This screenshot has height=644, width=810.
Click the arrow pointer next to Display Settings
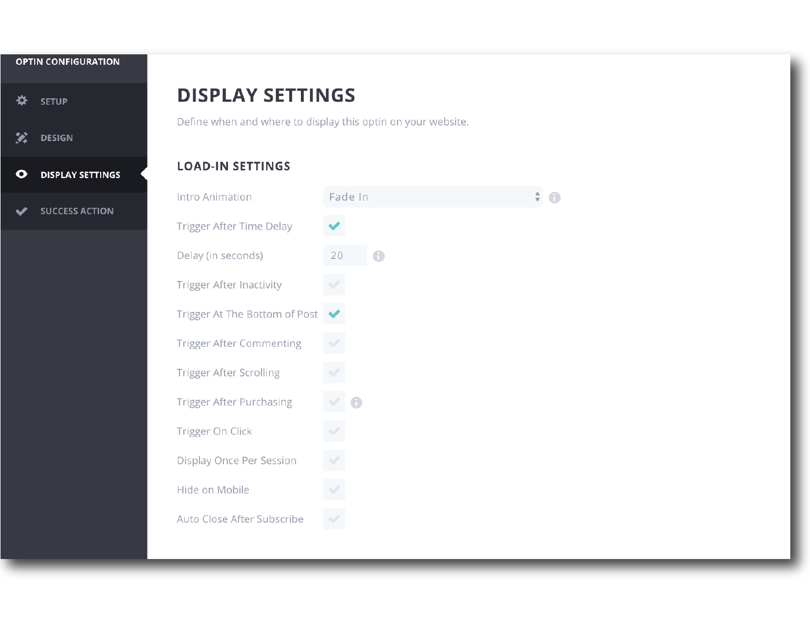143,174
